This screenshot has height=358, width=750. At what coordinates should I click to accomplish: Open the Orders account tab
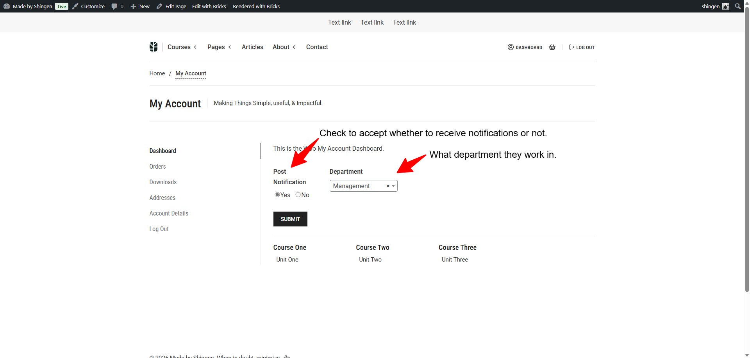[157, 166]
